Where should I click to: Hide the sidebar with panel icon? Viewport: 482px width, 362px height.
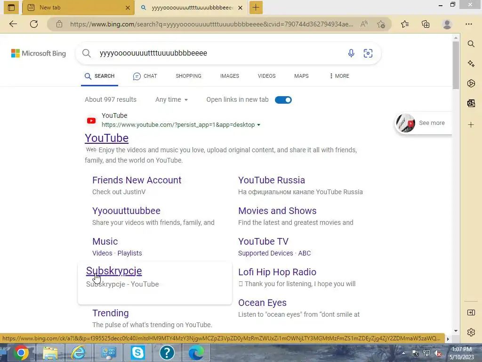coord(471,313)
